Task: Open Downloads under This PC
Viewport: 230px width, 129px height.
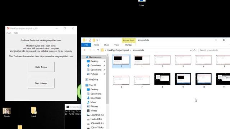Action: tap(96, 98)
